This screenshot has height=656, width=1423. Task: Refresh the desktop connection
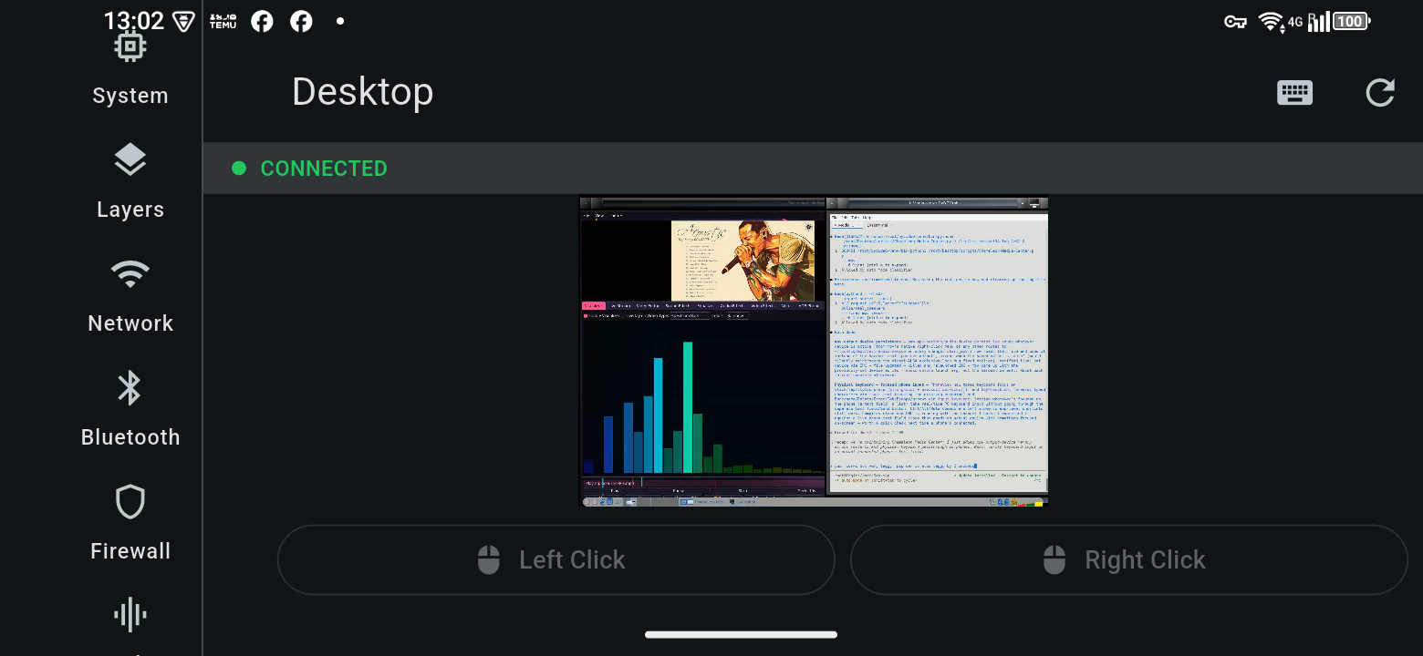[x=1380, y=92]
